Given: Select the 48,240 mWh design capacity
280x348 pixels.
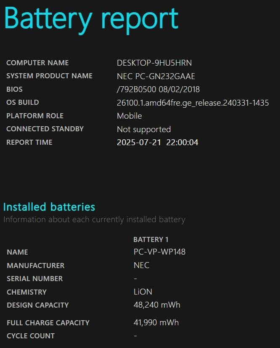Looking at the screenshot, I should pos(157,305).
